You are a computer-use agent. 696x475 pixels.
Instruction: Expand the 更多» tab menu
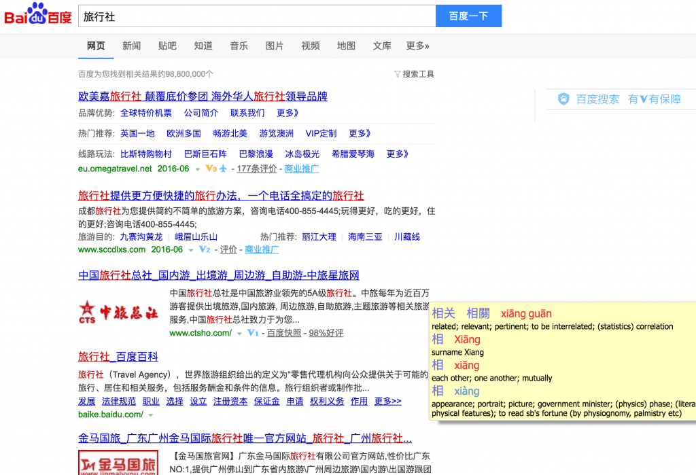tap(418, 46)
